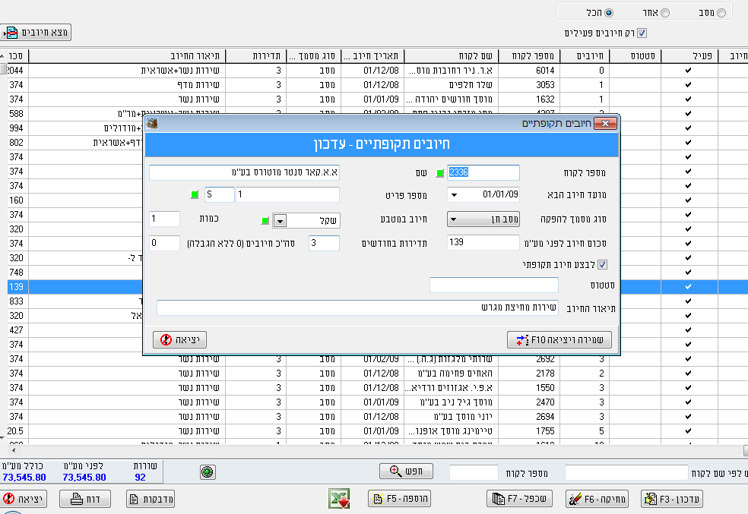Image resolution: width=748 pixels, height=514 pixels.
Task: Click the מספר לקוח search box at bottom
Action: coord(474,473)
